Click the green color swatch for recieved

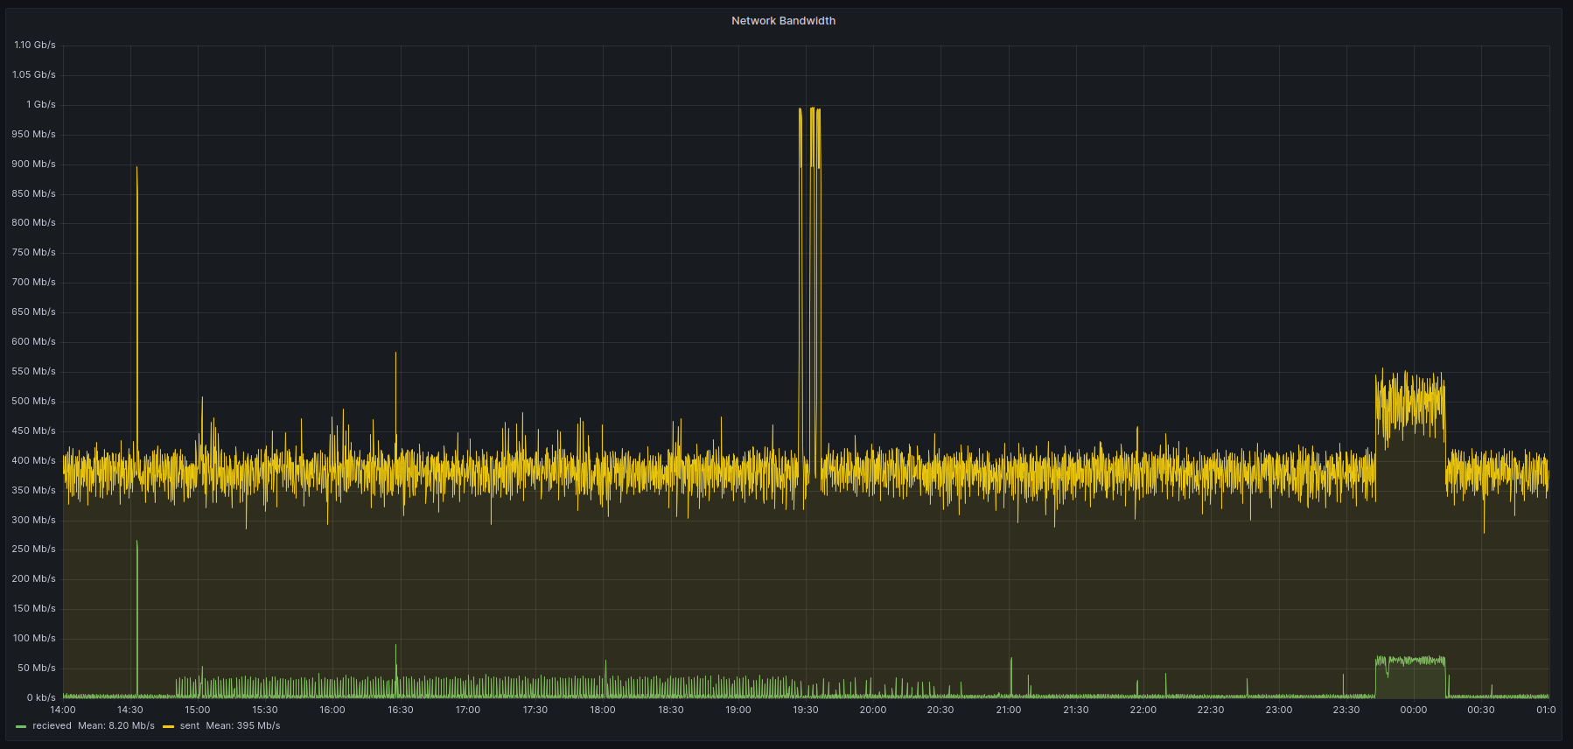click(21, 726)
